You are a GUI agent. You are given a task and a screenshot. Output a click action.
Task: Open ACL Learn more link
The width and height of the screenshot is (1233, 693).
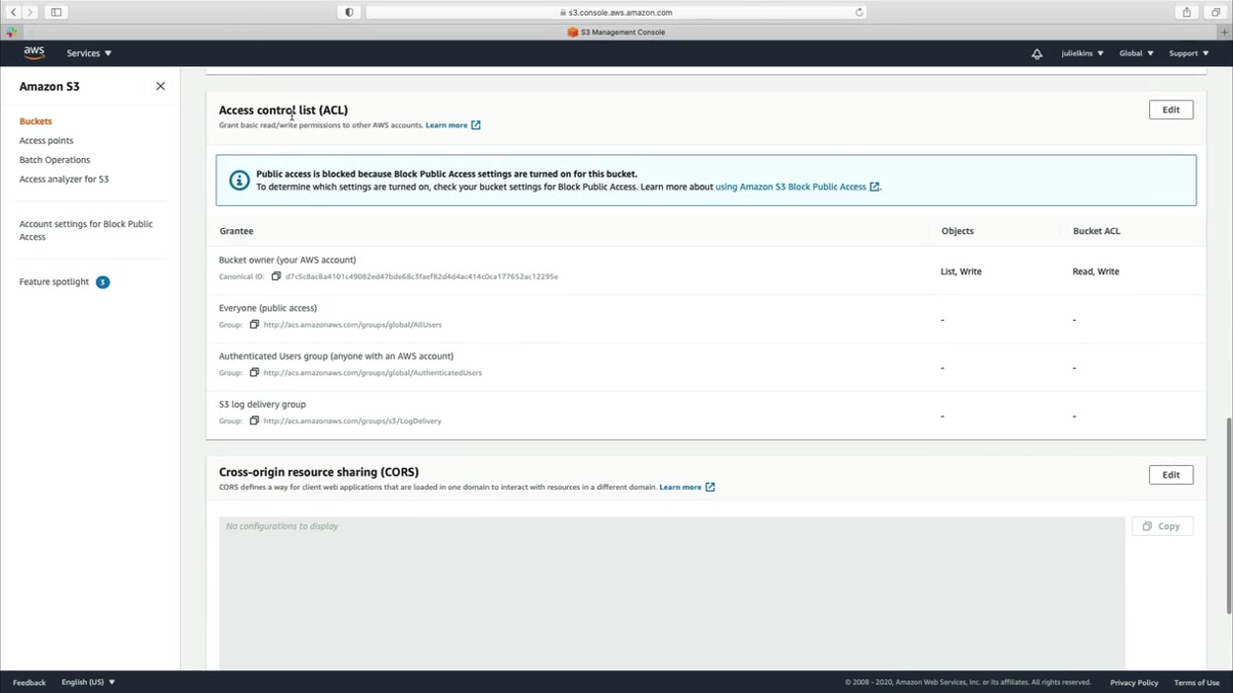click(x=447, y=125)
